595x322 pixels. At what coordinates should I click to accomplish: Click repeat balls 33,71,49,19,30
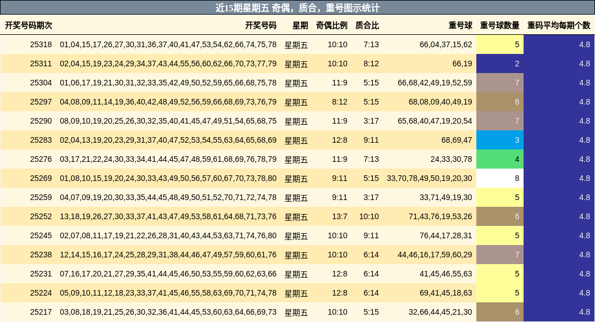coord(446,197)
